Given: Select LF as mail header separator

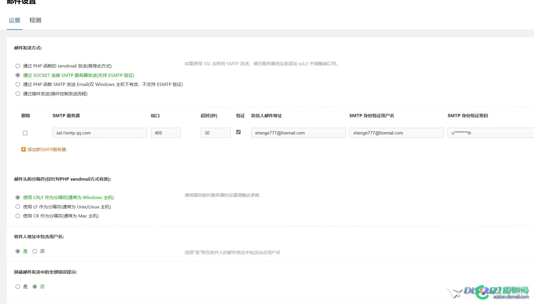Looking at the screenshot, I should (x=18, y=207).
